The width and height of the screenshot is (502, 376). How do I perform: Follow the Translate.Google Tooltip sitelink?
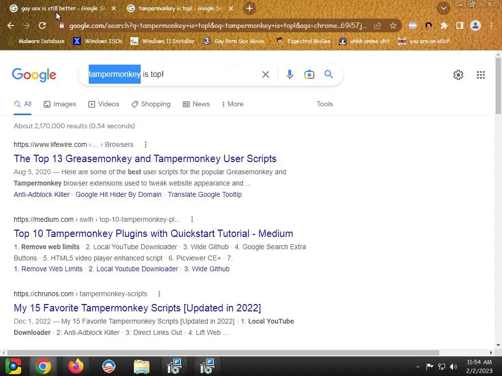point(204,194)
